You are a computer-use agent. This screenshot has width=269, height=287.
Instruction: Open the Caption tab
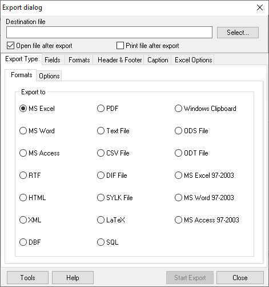[x=158, y=60]
